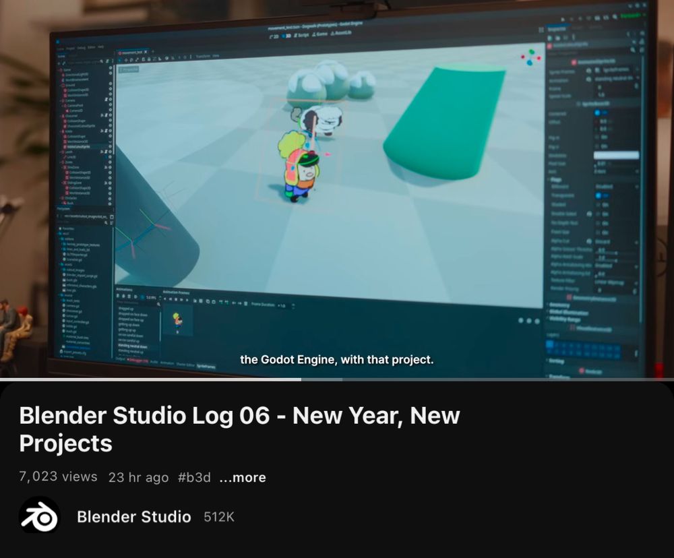Viewport: 674px width, 558px height.
Task: Click the animation frame delete trash icon
Action: click(x=246, y=303)
